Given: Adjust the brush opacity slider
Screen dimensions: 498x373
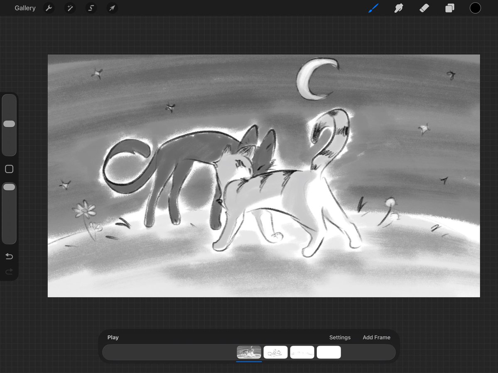Looking at the screenshot, I should coord(9,187).
